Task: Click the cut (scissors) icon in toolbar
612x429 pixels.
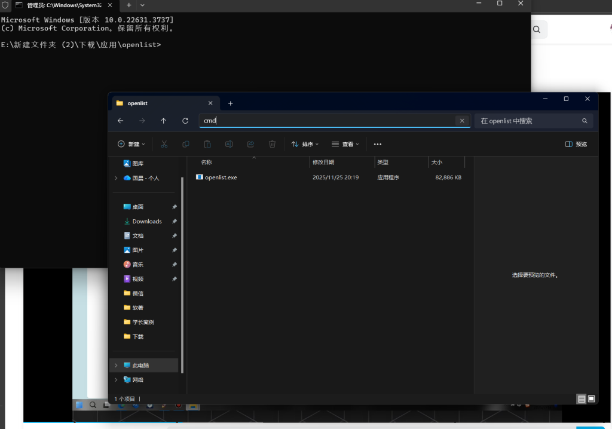Action: coord(164,144)
